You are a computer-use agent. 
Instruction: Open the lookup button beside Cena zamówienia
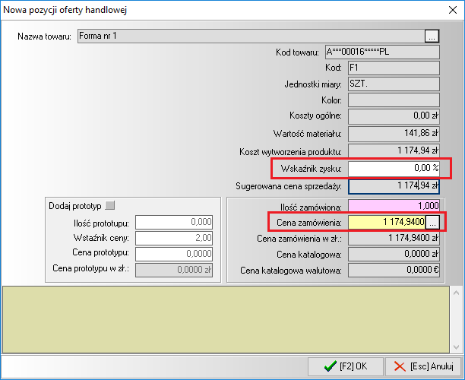coord(432,222)
